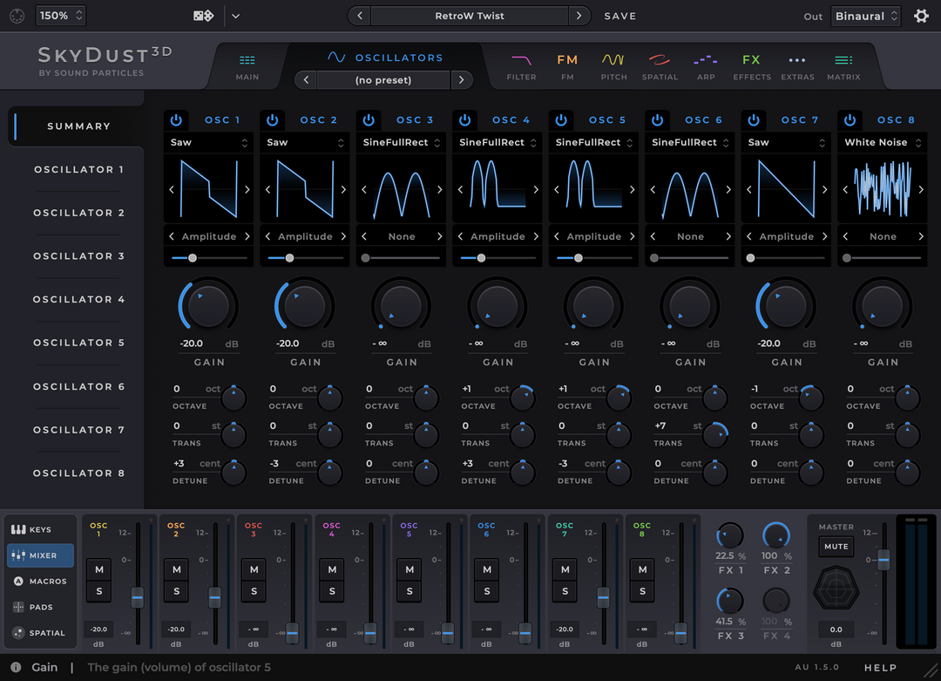Click the FX 1 send knob
This screenshot has height=681, width=941.
click(x=730, y=535)
